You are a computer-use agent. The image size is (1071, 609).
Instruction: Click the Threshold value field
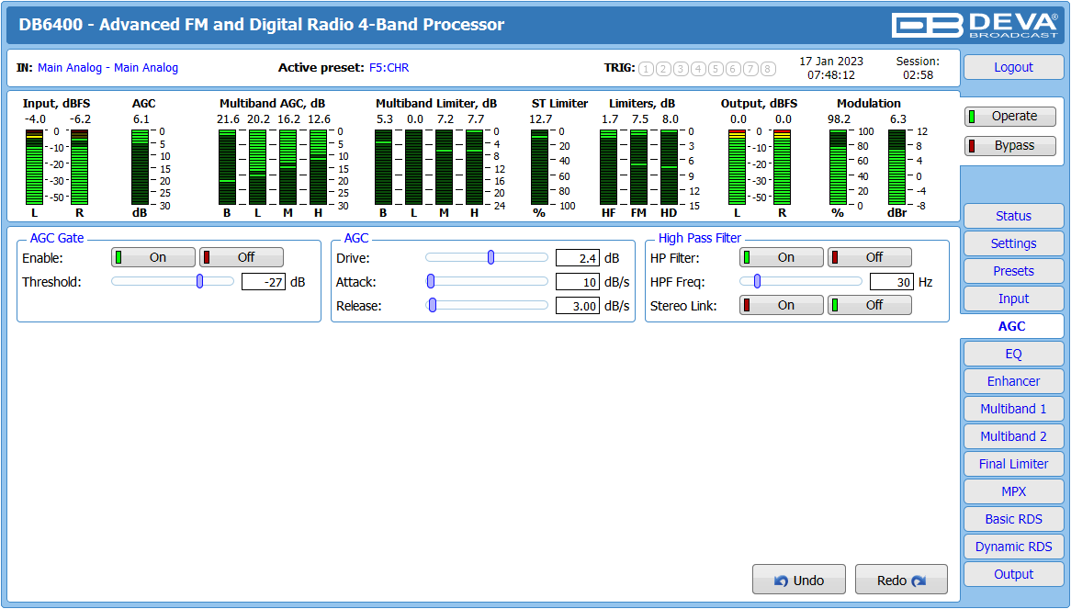[264, 282]
